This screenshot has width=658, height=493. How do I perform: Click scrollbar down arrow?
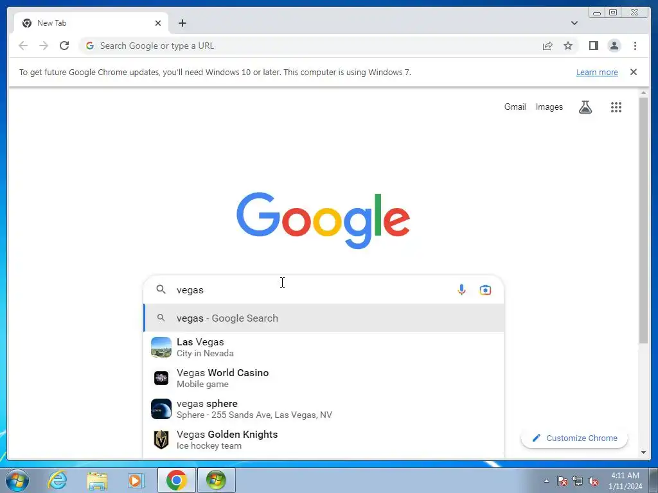click(643, 453)
